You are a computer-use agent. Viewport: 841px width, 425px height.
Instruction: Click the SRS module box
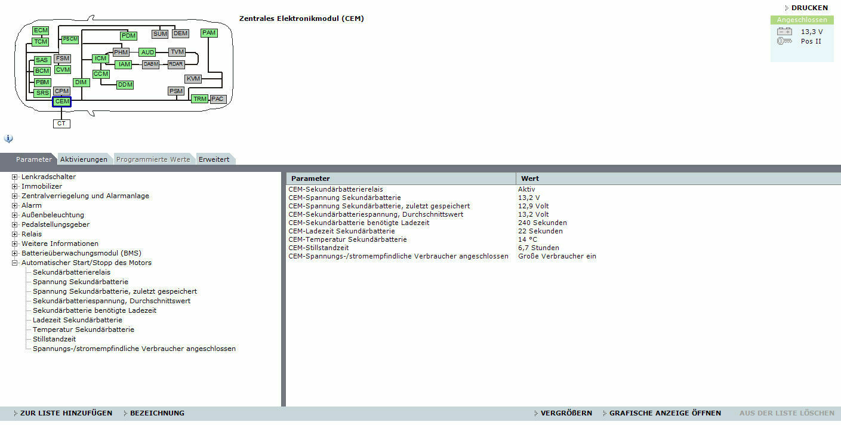coord(42,93)
